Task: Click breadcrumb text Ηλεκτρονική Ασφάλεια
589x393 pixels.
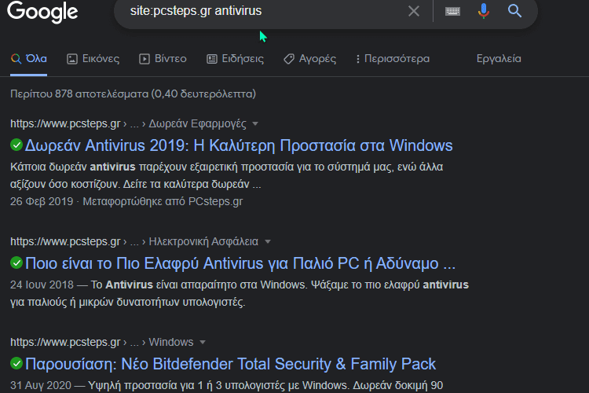Action: [203, 241]
